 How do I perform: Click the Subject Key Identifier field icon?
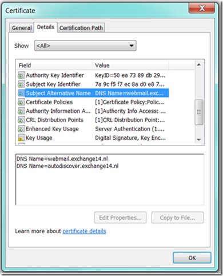click(x=21, y=84)
